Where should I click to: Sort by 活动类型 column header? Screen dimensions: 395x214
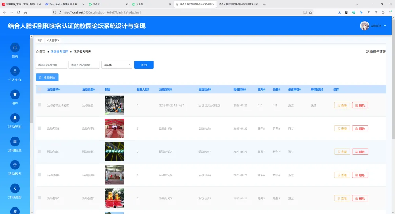point(89,89)
